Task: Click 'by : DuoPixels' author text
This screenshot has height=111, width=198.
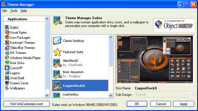Action: click(72, 65)
